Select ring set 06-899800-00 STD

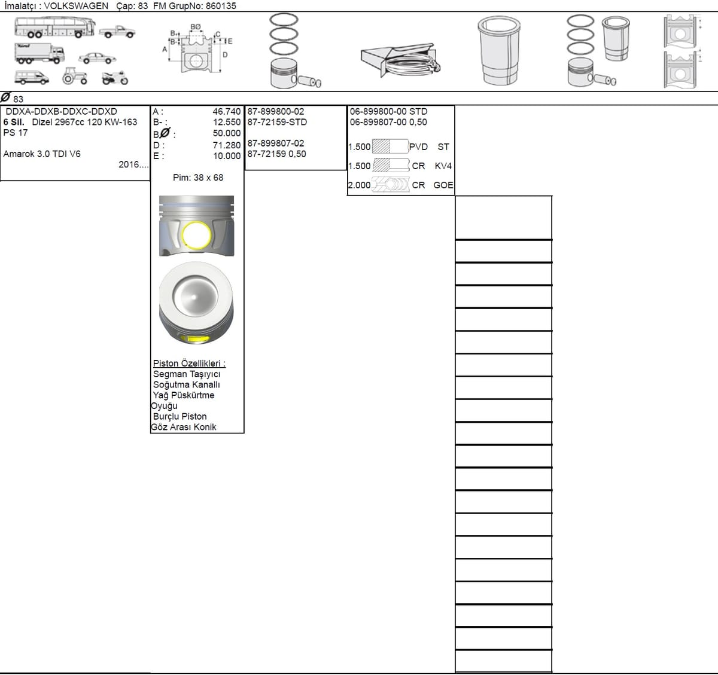[389, 111]
